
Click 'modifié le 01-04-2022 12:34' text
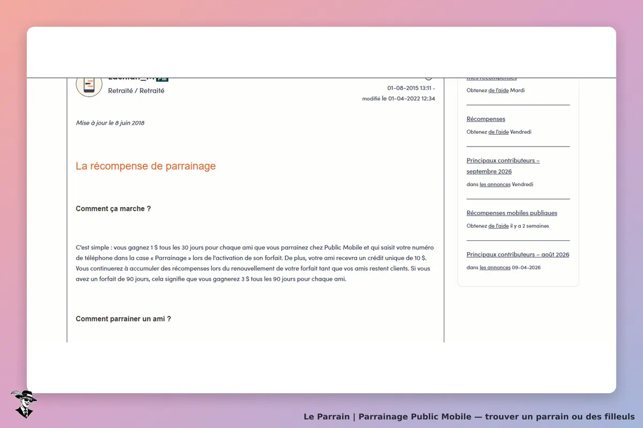pos(399,99)
